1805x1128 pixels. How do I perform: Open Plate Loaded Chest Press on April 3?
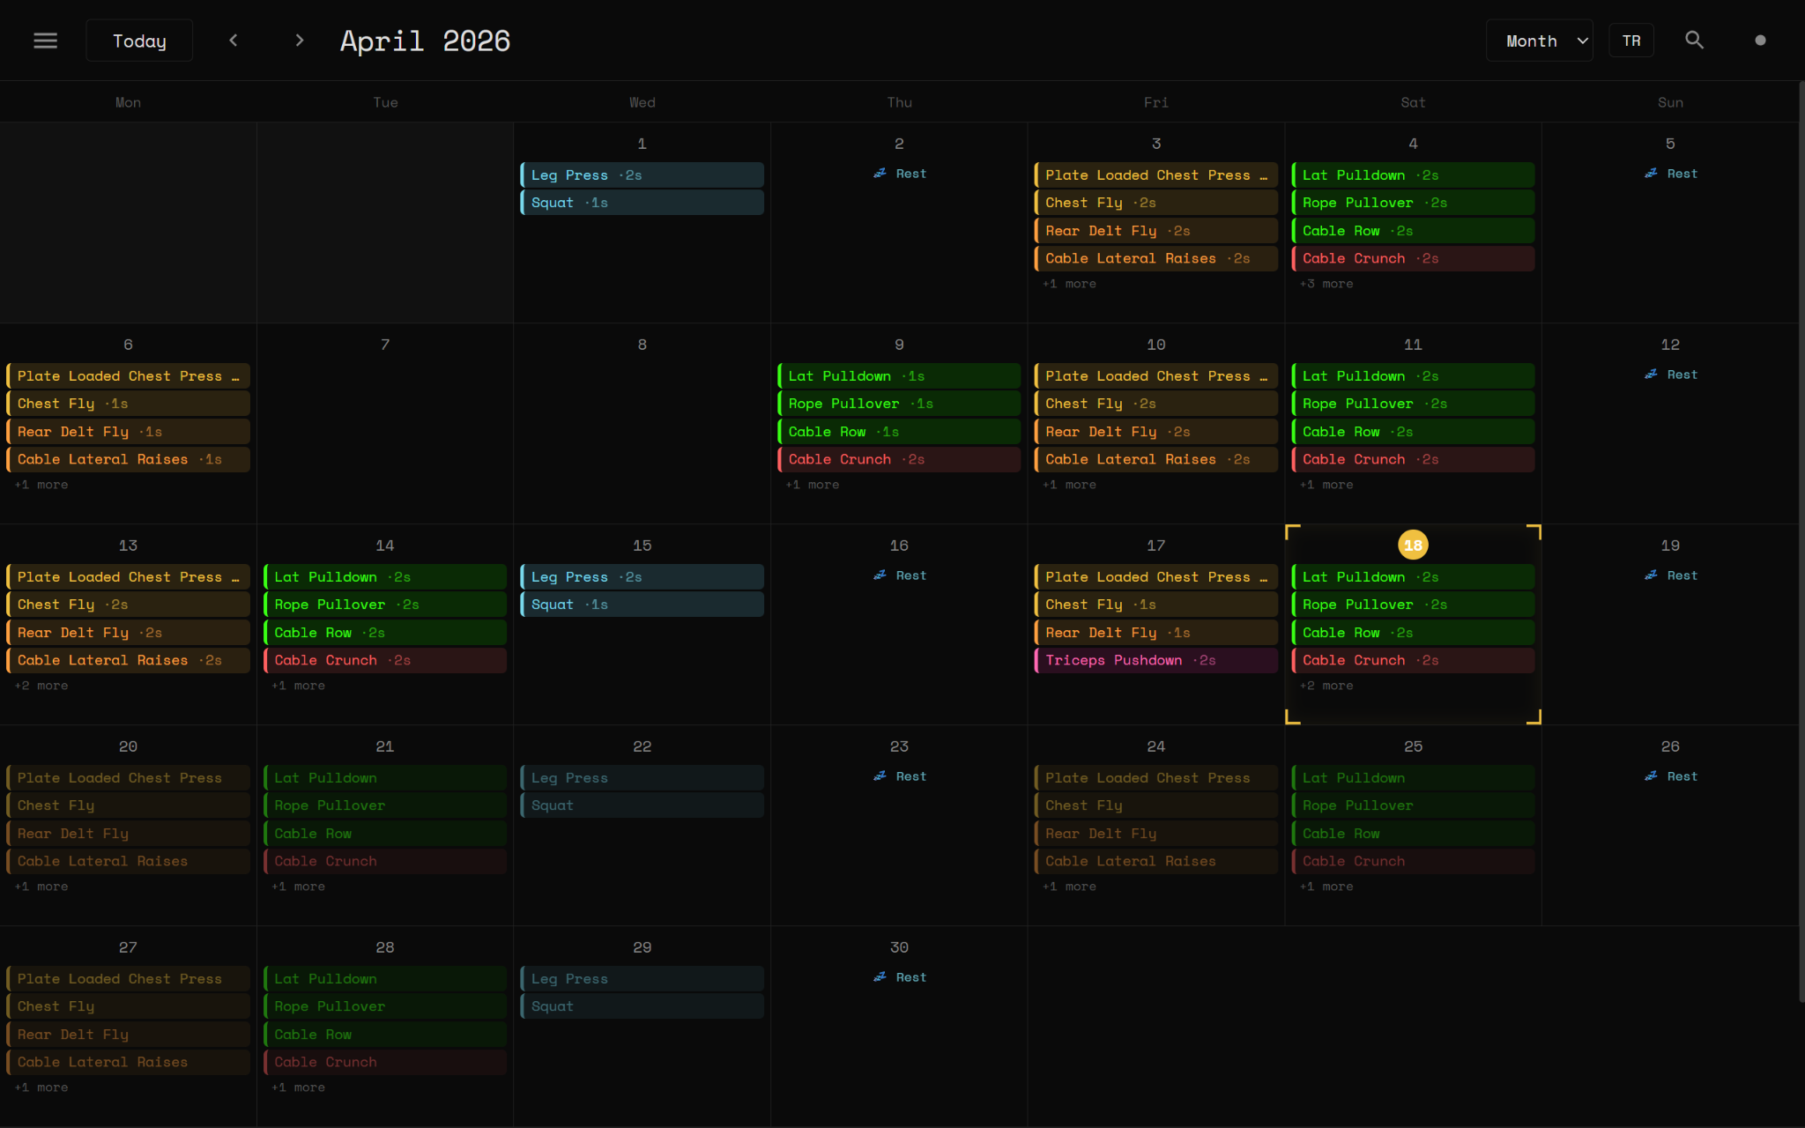pyautogui.click(x=1155, y=175)
